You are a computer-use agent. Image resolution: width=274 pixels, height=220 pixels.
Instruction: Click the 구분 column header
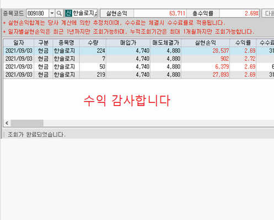[x=44, y=43]
